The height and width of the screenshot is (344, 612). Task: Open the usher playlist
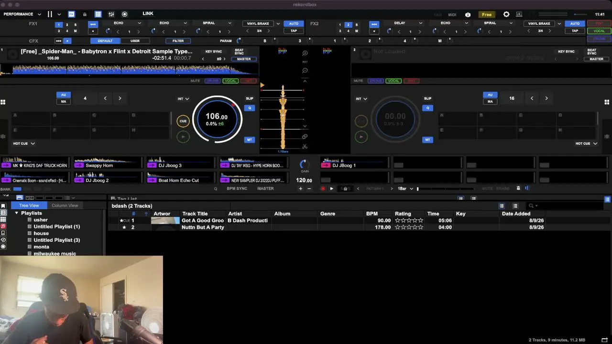[x=41, y=220]
